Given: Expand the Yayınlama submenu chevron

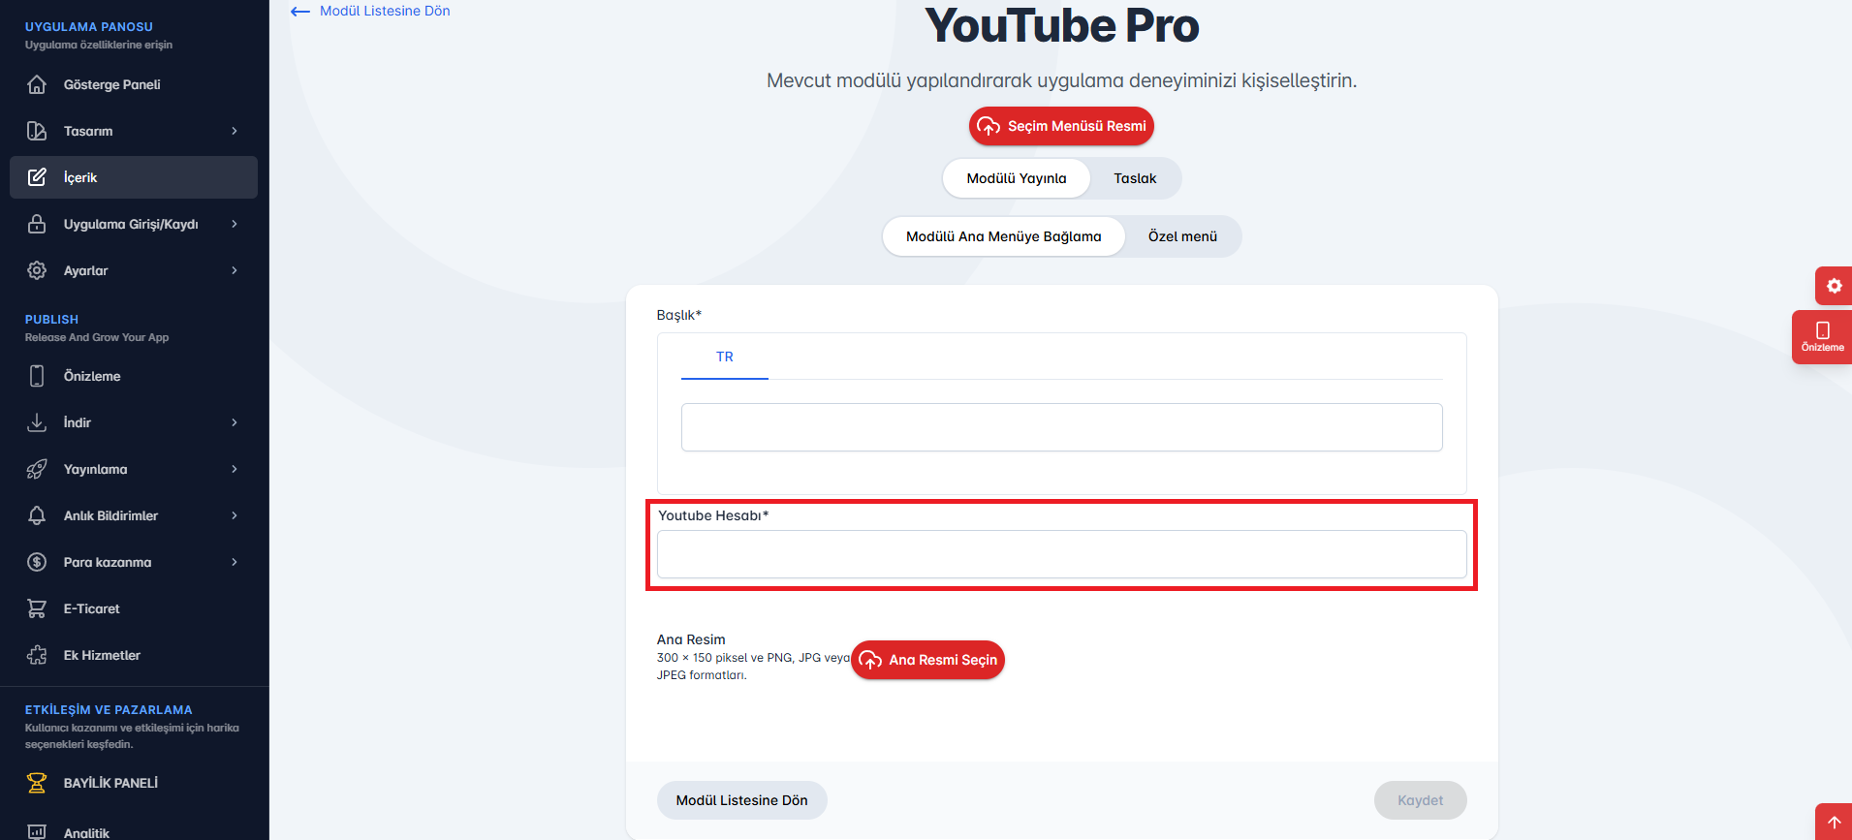Looking at the screenshot, I should [235, 469].
